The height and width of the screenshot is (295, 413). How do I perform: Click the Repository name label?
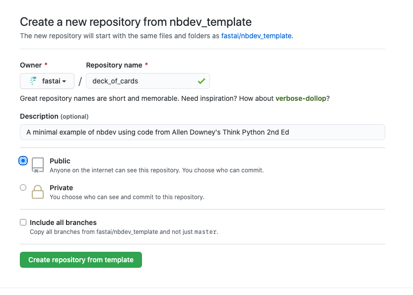(x=114, y=65)
